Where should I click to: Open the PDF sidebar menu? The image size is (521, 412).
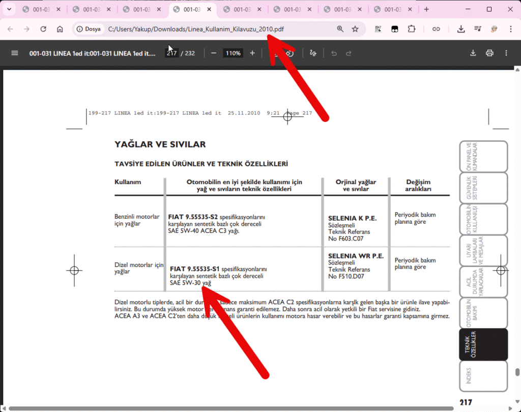(14, 53)
